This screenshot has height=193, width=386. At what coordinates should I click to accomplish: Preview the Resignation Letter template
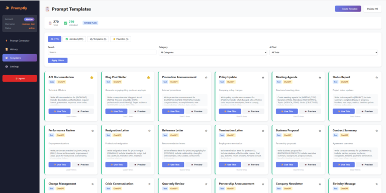click(140, 164)
